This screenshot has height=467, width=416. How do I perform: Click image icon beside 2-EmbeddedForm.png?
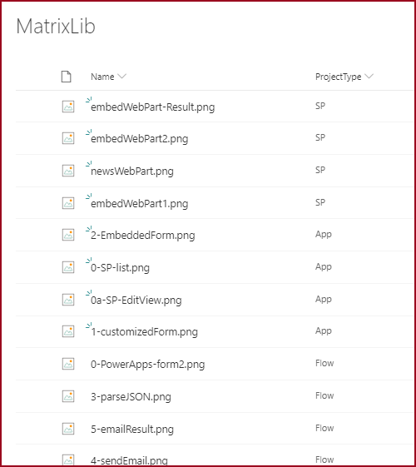(x=68, y=235)
